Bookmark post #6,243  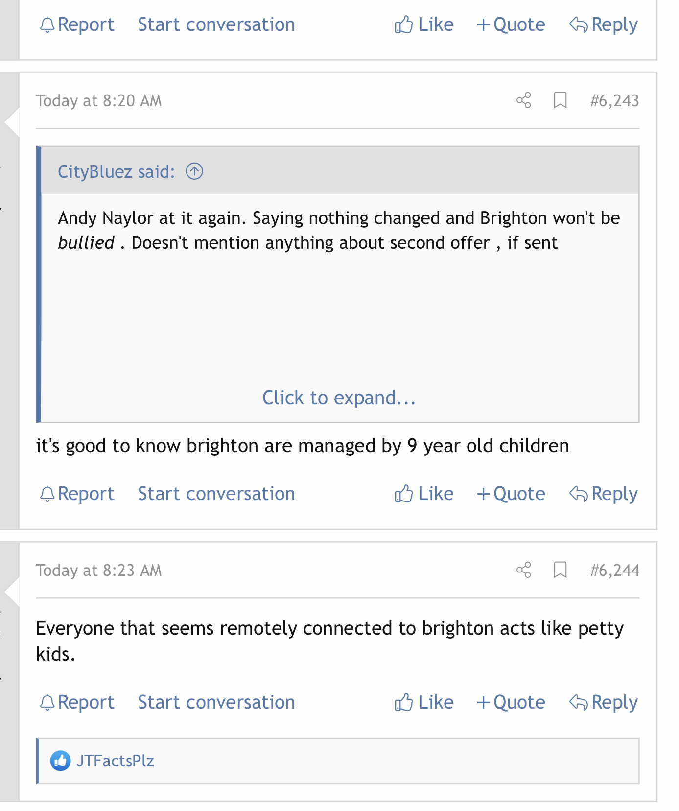[x=560, y=100]
